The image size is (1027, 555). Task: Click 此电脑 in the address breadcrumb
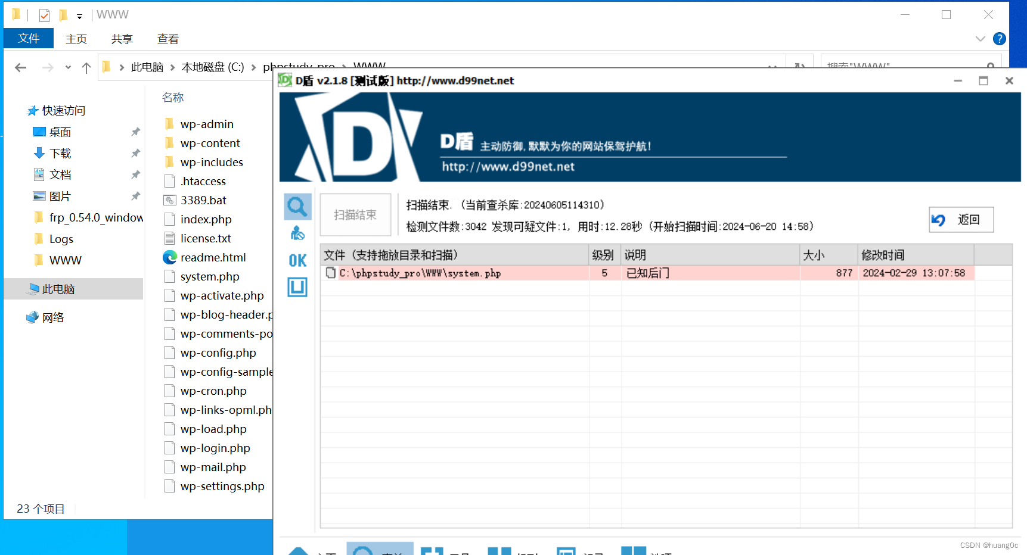point(147,67)
